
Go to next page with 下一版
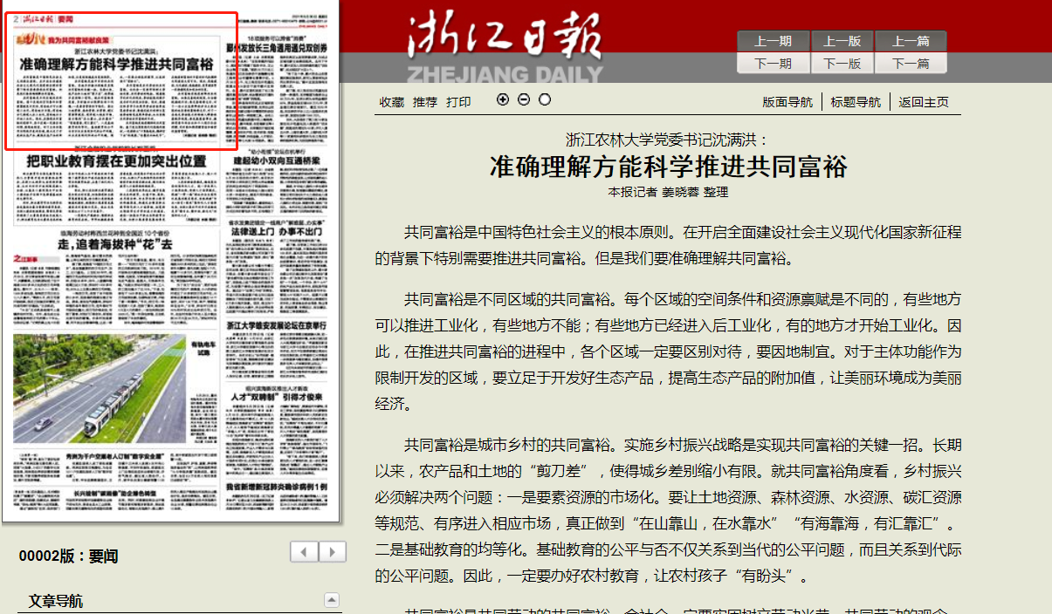pyautogui.click(x=842, y=64)
